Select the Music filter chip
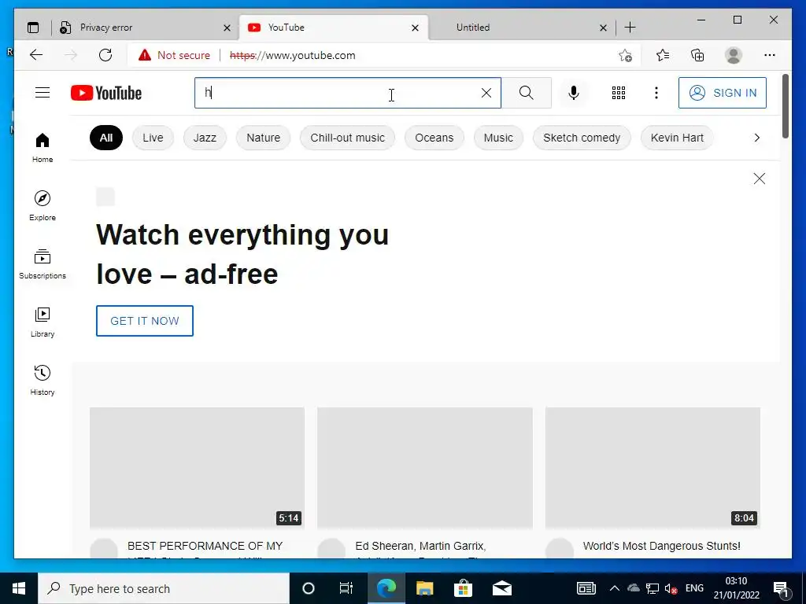 [x=498, y=138]
